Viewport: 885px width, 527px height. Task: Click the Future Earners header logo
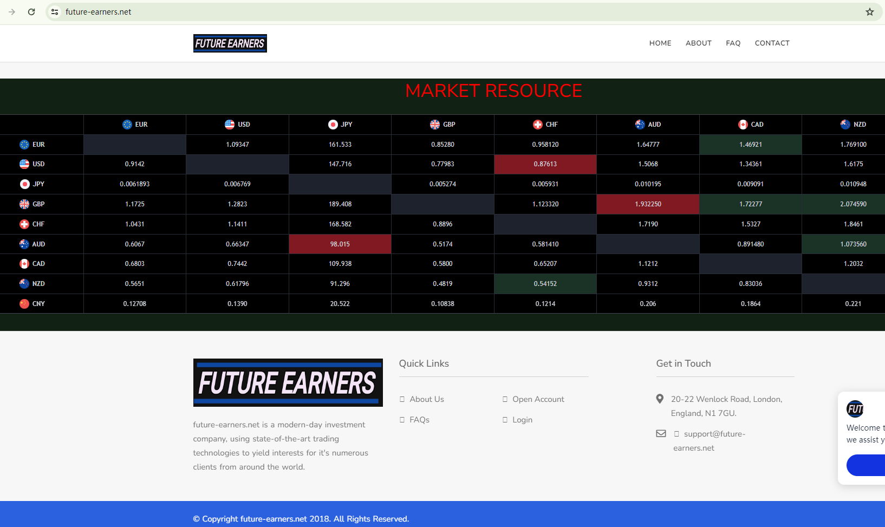pyautogui.click(x=230, y=43)
